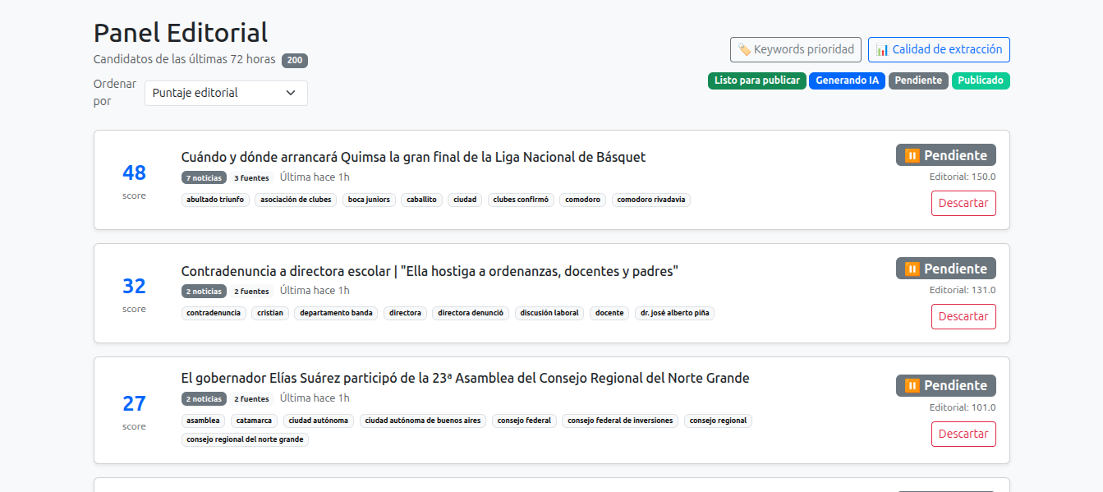Image resolution: width=1103 pixels, height=492 pixels.
Task: Click Pendiente status on Contradenuncia story
Action: click(946, 269)
